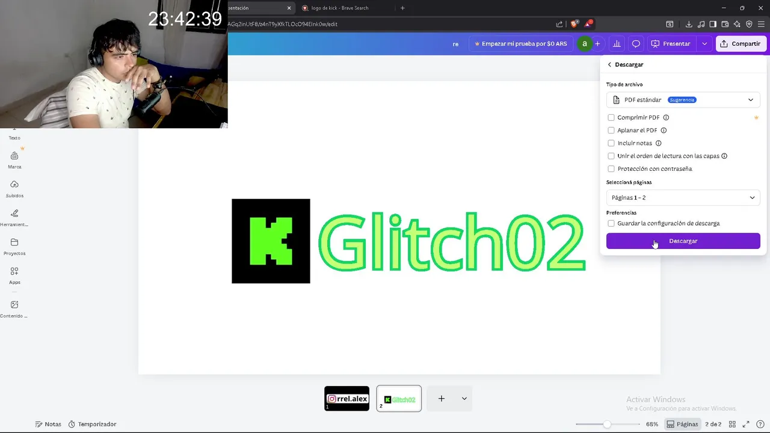
Task: Close the Canva presentation browser tab
Action: point(289,8)
